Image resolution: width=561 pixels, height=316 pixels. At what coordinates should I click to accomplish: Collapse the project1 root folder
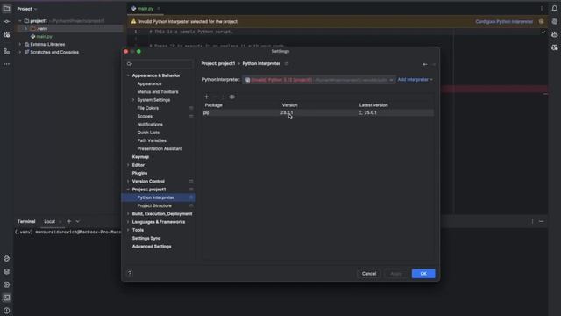pos(20,21)
